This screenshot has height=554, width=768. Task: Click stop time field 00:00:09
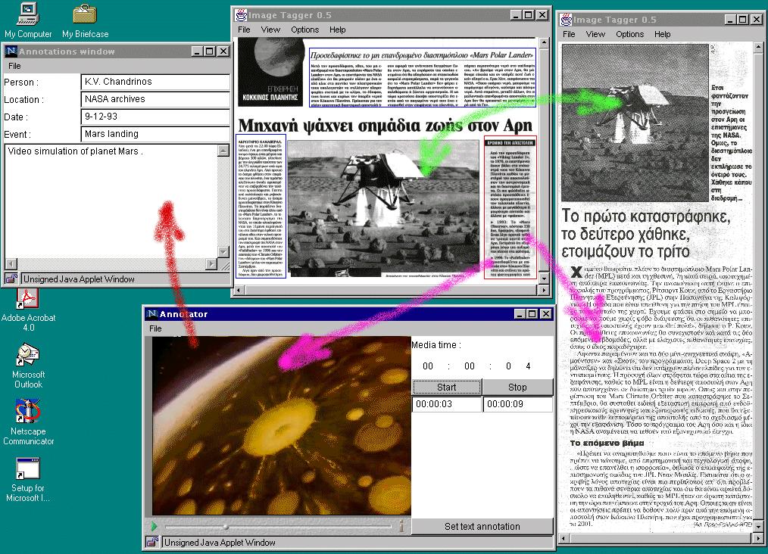pos(518,404)
